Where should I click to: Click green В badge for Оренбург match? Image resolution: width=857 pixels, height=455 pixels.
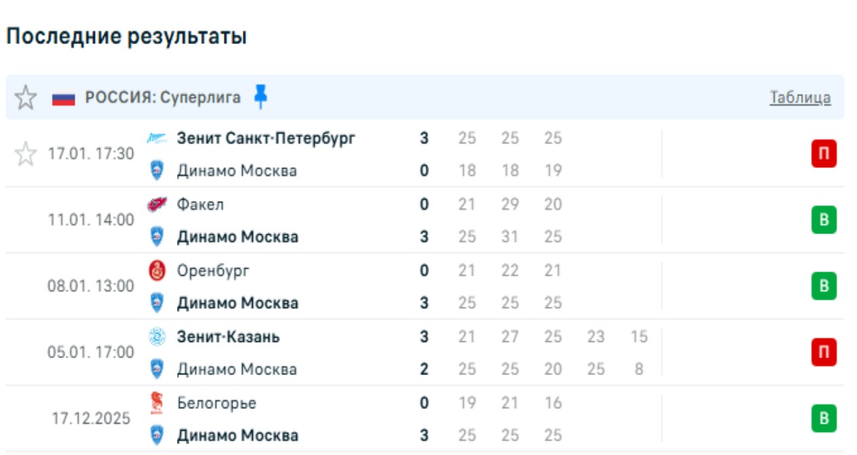(x=824, y=286)
